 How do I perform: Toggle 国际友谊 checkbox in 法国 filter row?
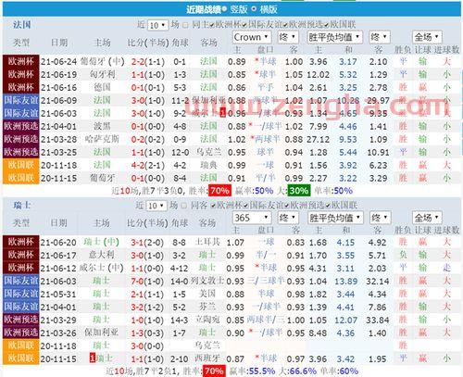click(244, 25)
